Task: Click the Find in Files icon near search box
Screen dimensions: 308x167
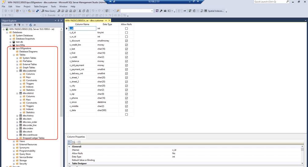Action: pos(118,11)
